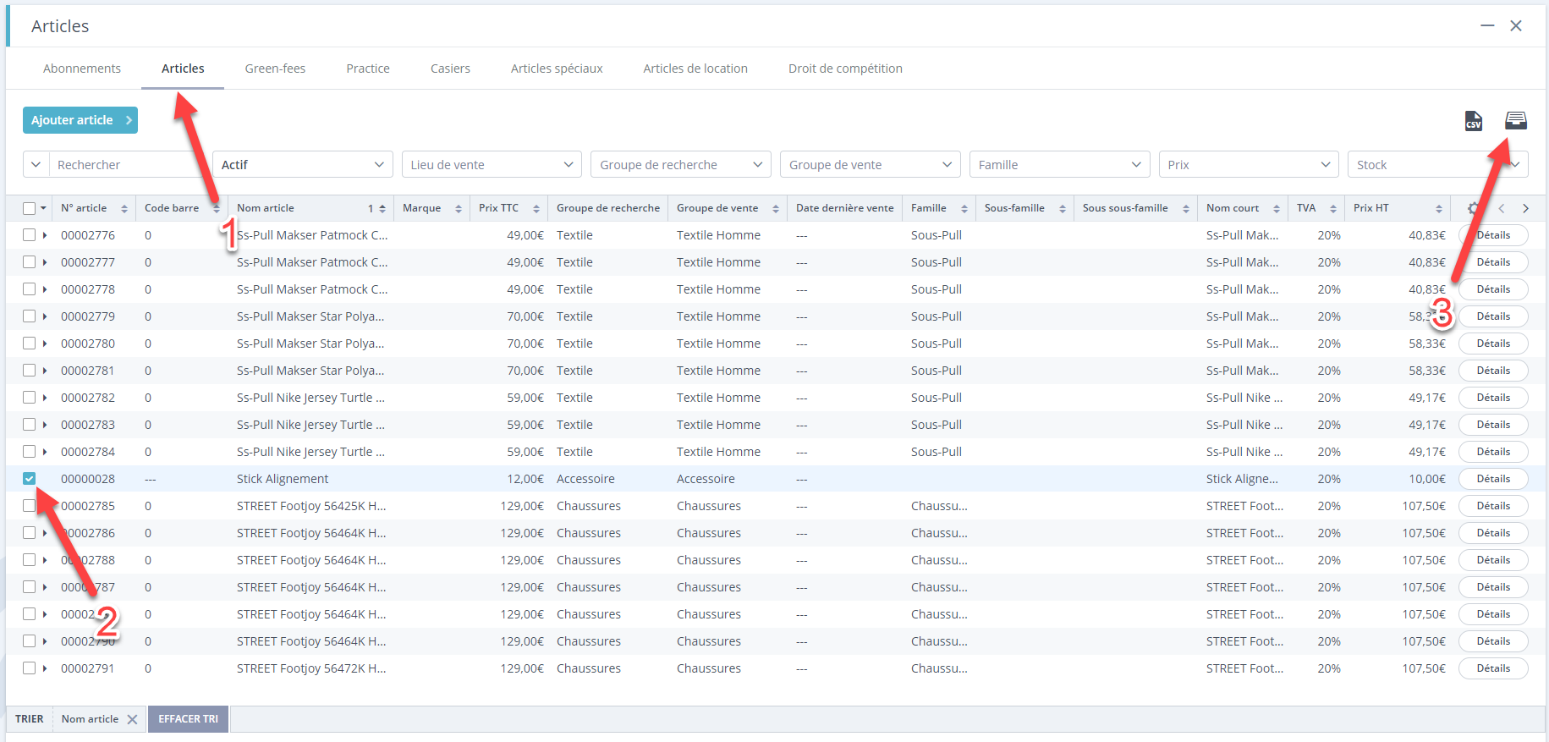Open the Groupe de vente filter dropdown
The width and height of the screenshot is (1549, 742).
(870, 165)
